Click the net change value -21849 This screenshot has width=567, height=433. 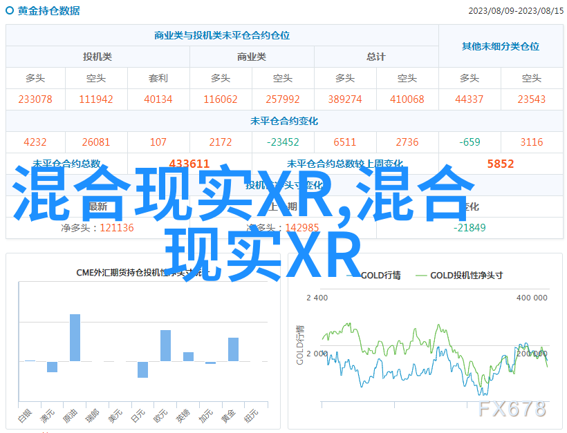point(470,228)
